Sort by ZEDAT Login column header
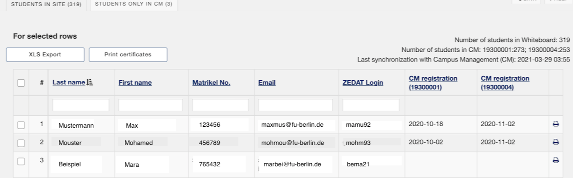The width and height of the screenshot is (573, 178). coord(363,83)
